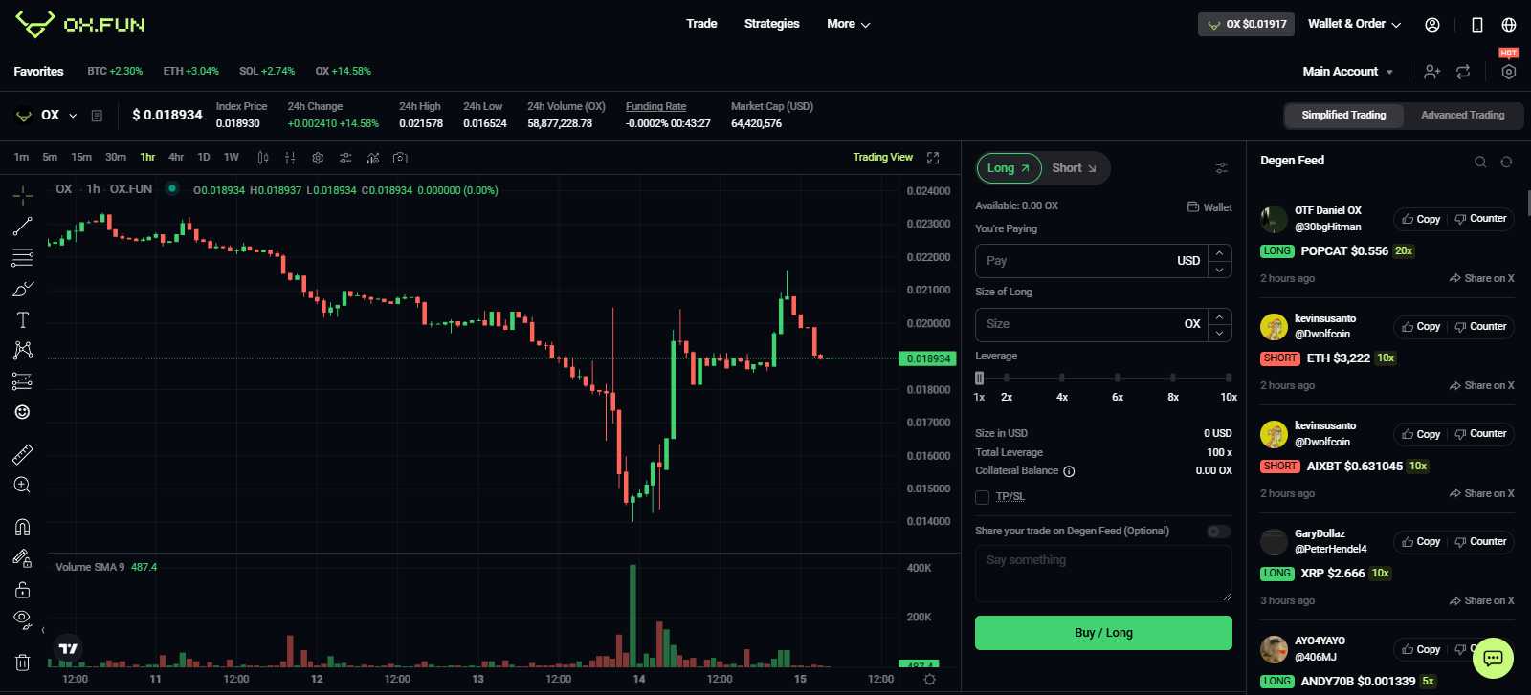
Task: Enable the TP/SL checkbox
Action: (982, 497)
